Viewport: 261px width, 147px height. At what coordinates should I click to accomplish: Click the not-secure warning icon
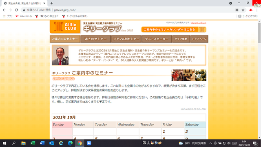point(24,10)
